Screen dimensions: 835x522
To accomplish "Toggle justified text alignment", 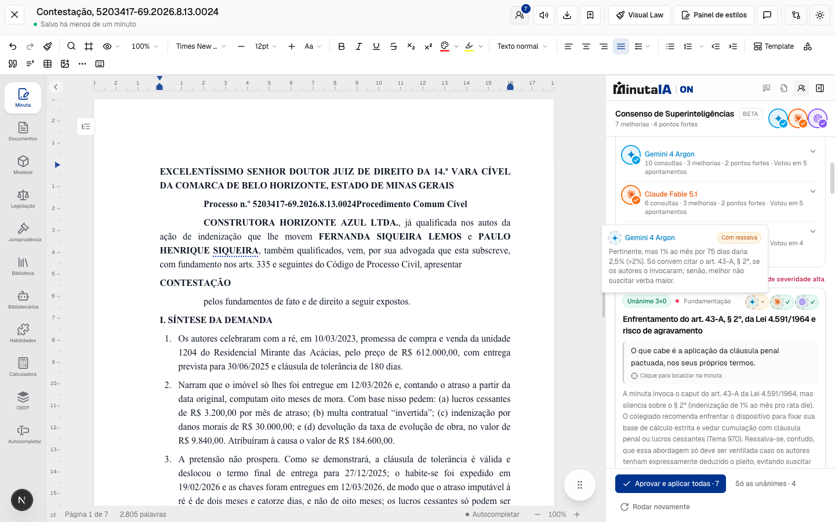I will [x=621, y=46].
